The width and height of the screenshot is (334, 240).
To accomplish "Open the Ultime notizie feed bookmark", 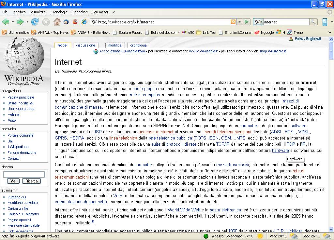I will (x=16, y=33).
